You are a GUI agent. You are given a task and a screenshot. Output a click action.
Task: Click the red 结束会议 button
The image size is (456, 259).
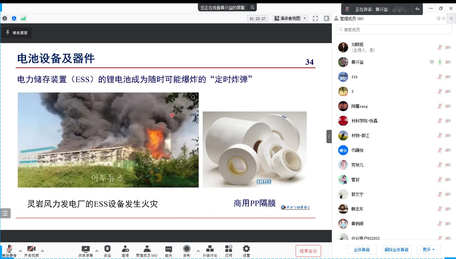point(308,251)
